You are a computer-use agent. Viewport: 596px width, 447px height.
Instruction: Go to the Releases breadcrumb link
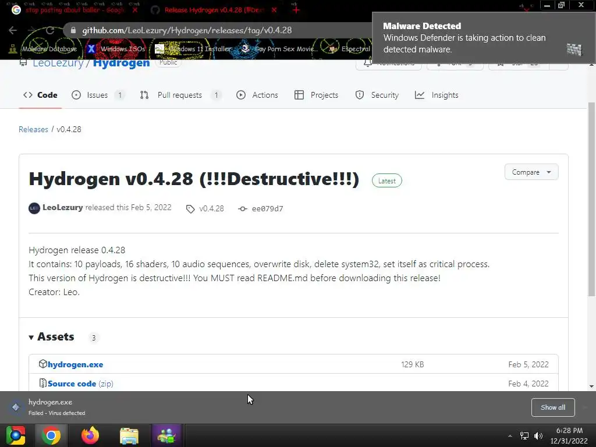pos(33,129)
